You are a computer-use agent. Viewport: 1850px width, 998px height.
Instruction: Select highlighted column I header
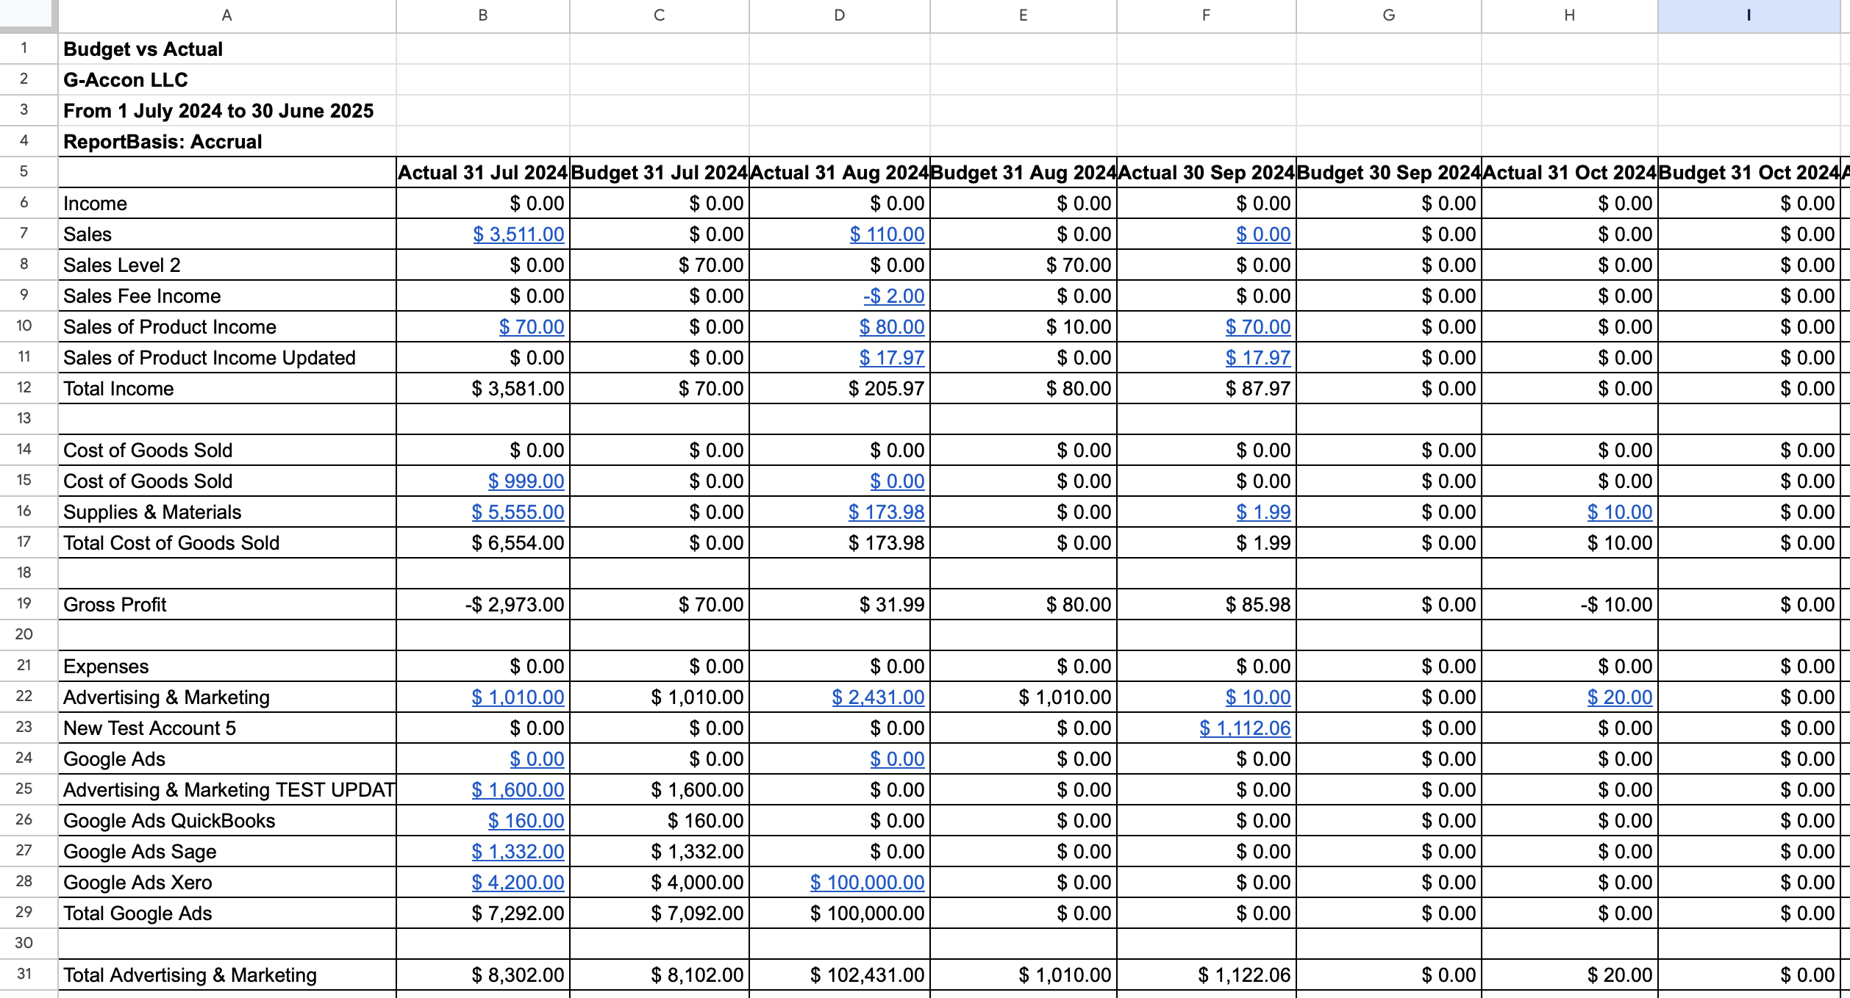pos(1749,15)
